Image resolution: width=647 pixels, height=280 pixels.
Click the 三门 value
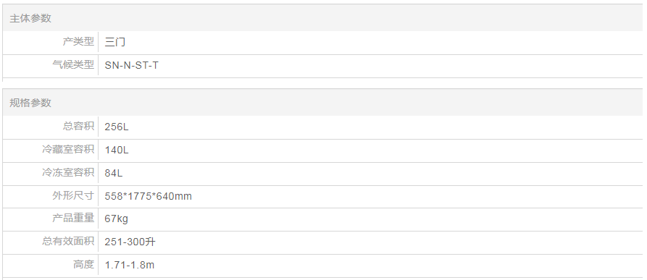(x=115, y=42)
